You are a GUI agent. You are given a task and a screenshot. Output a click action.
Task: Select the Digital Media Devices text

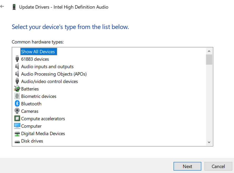coord(43,134)
